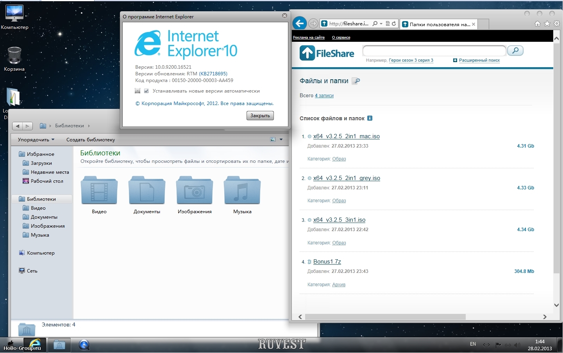
Task: Click the browser horizontal scrollbar thumb
Action: (385, 317)
